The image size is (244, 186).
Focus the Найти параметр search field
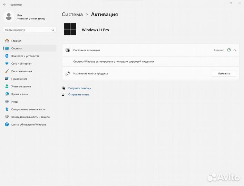point(30,30)
